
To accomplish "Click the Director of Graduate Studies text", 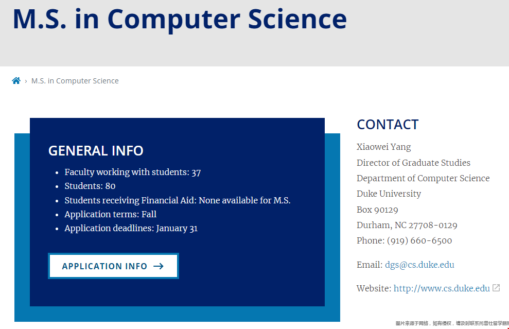I will pos(414,163).
